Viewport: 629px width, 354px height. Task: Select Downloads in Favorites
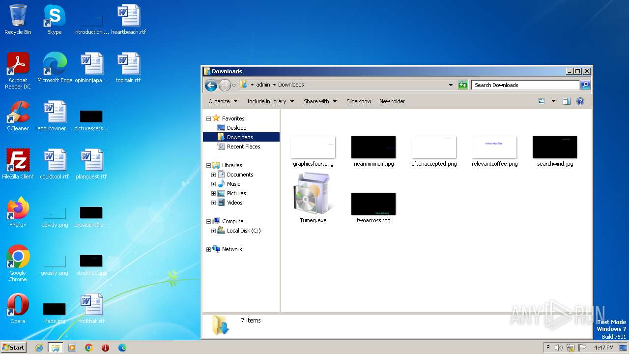click(x=240, y=137)
